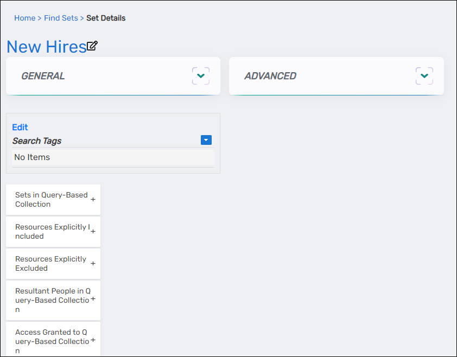Viewport: 457px width, 357px height.
Task: Click the Search Tags label
Action: (37, 141)
